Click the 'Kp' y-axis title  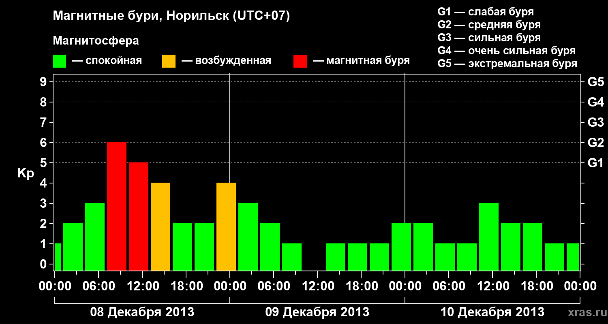pyautogui.click(x=26, y=173)
